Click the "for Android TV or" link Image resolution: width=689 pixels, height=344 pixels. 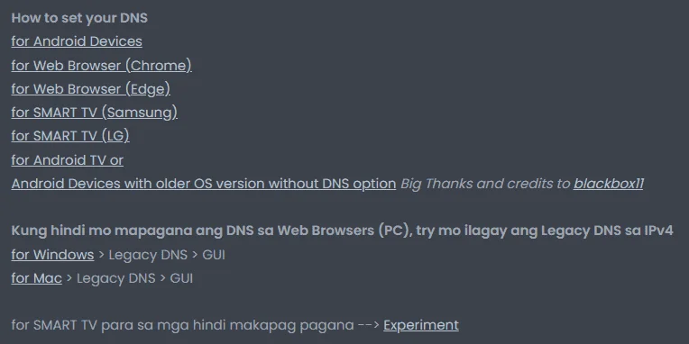68,160
